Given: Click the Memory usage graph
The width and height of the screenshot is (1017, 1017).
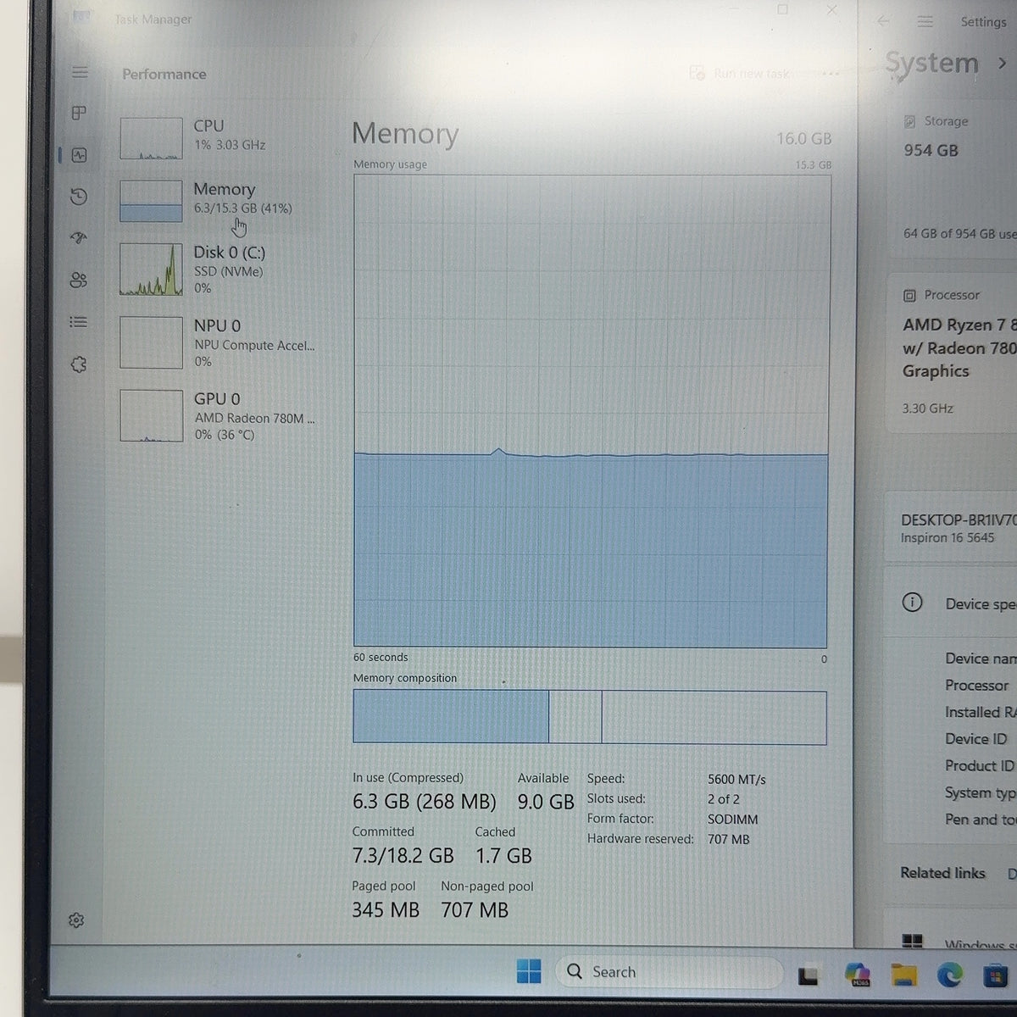Looking at the screenshot, I should (591, 412).
